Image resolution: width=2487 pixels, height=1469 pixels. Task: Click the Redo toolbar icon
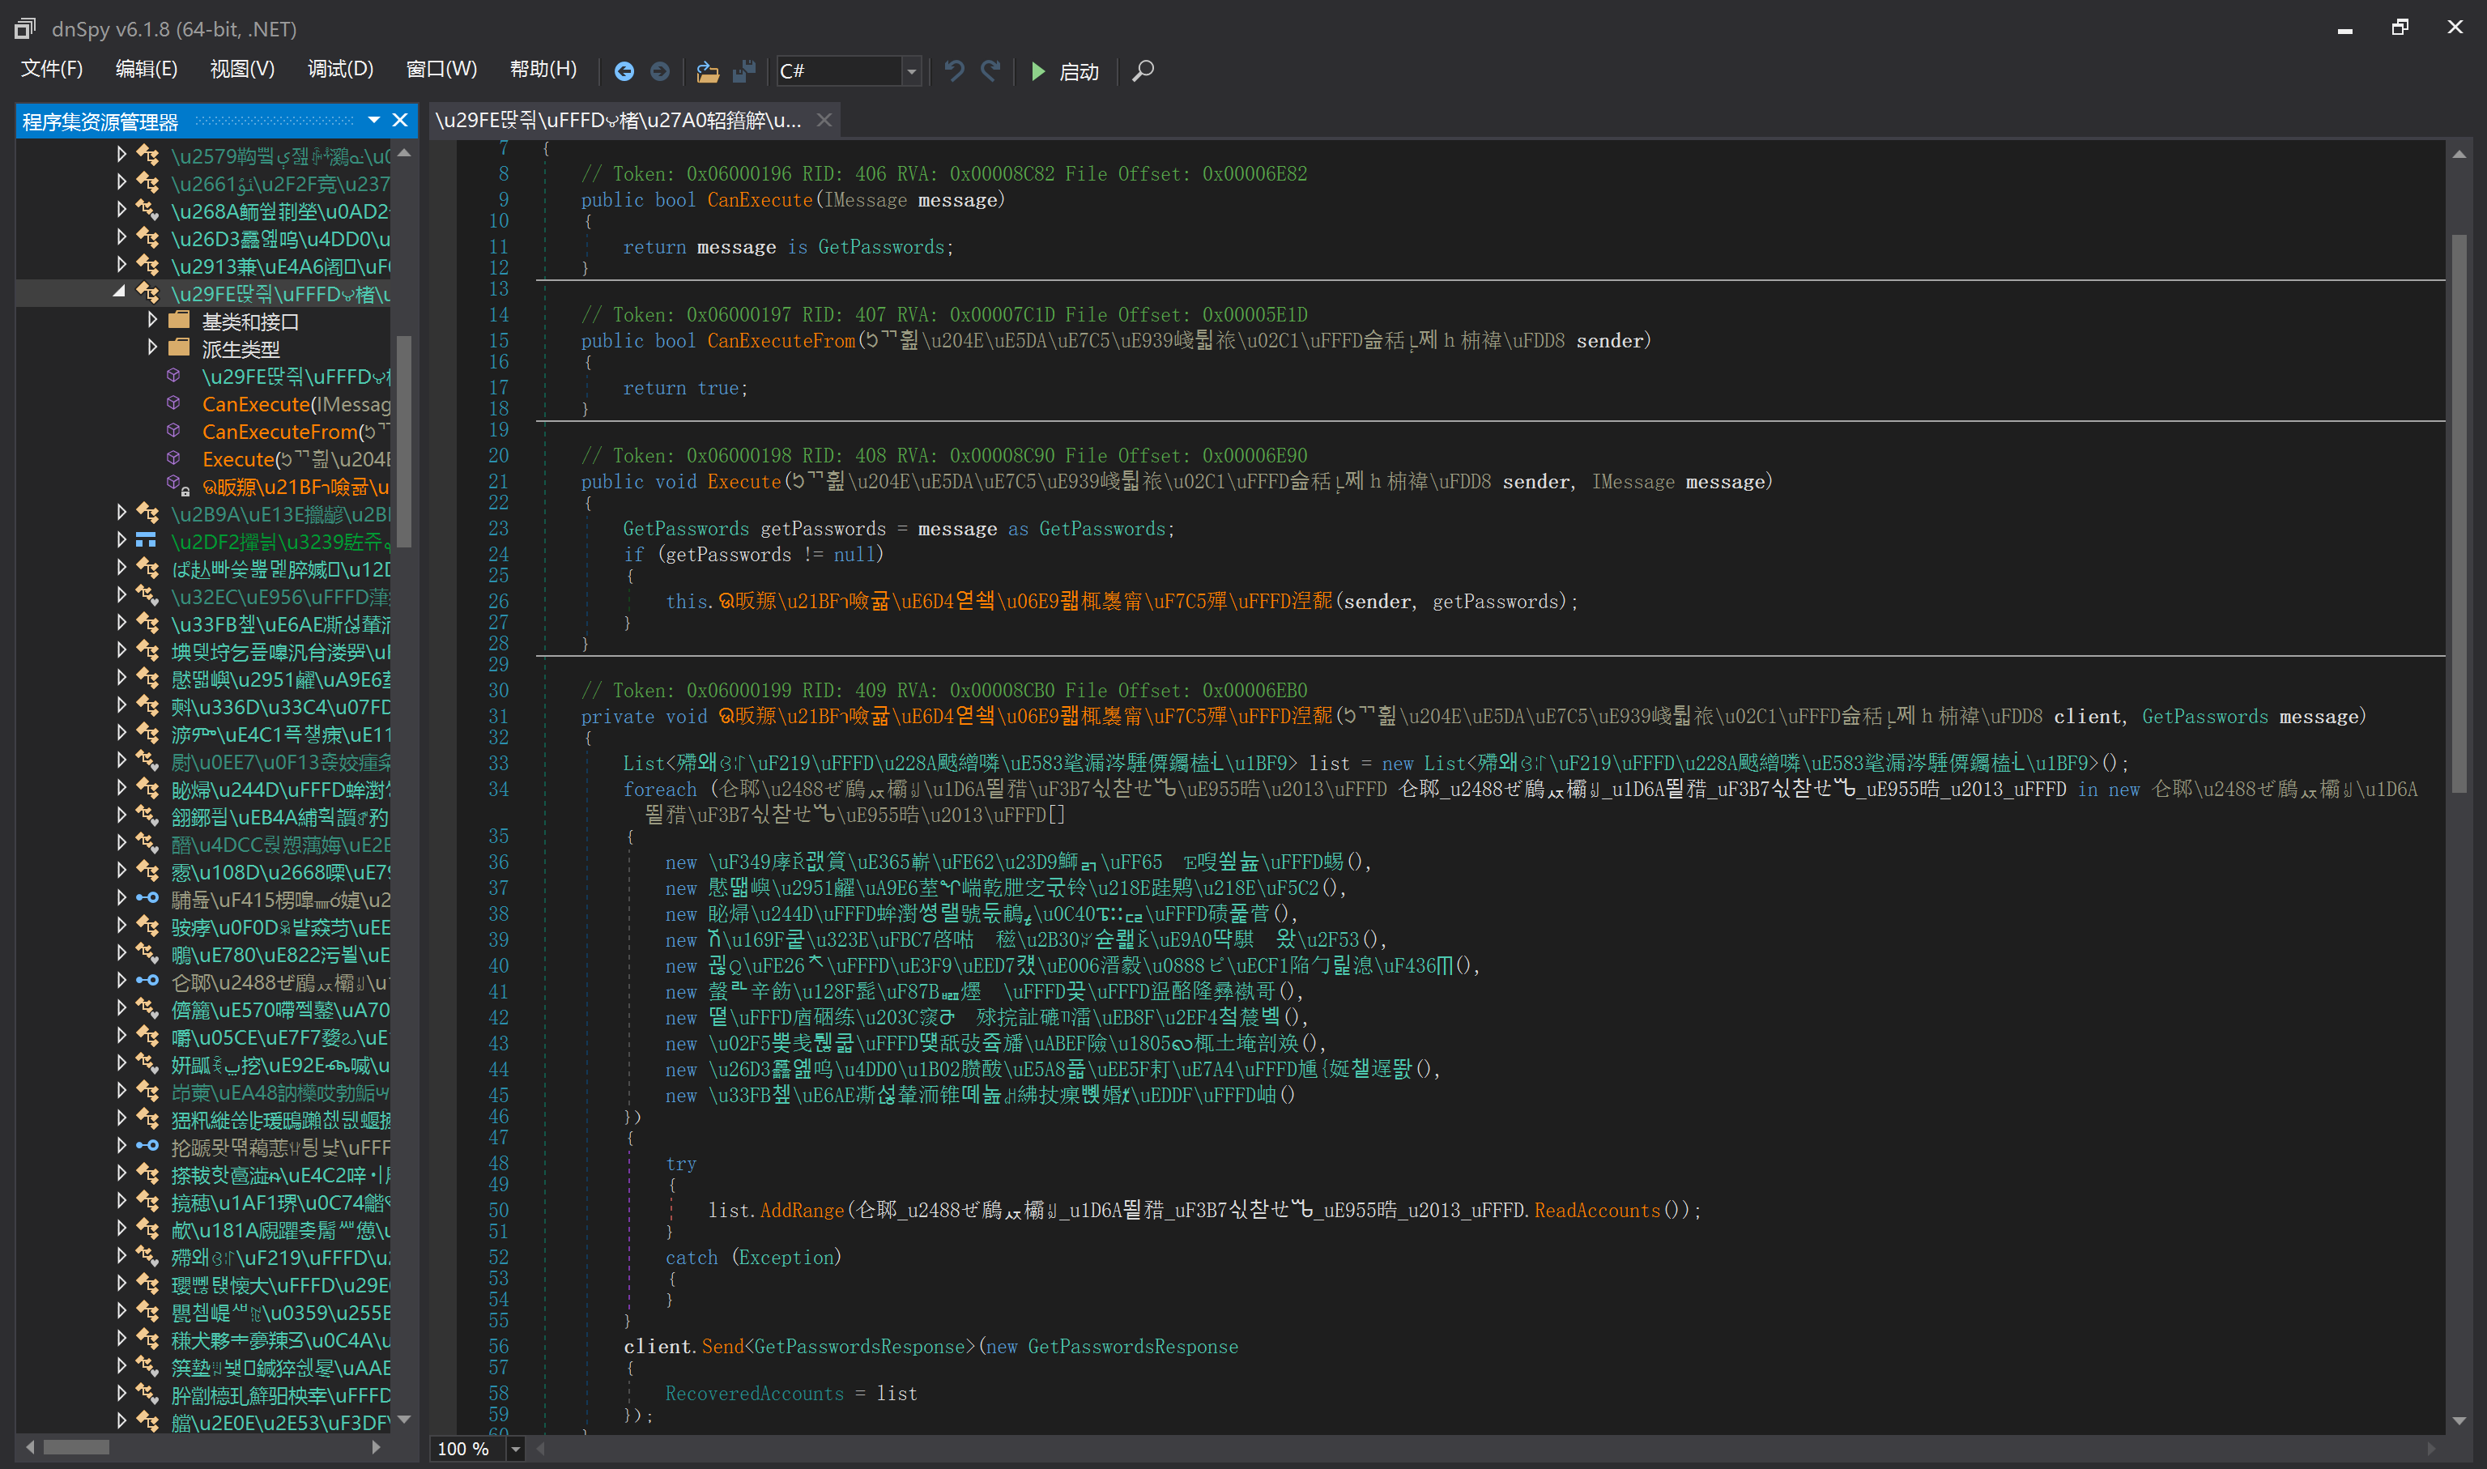[990, 71]
